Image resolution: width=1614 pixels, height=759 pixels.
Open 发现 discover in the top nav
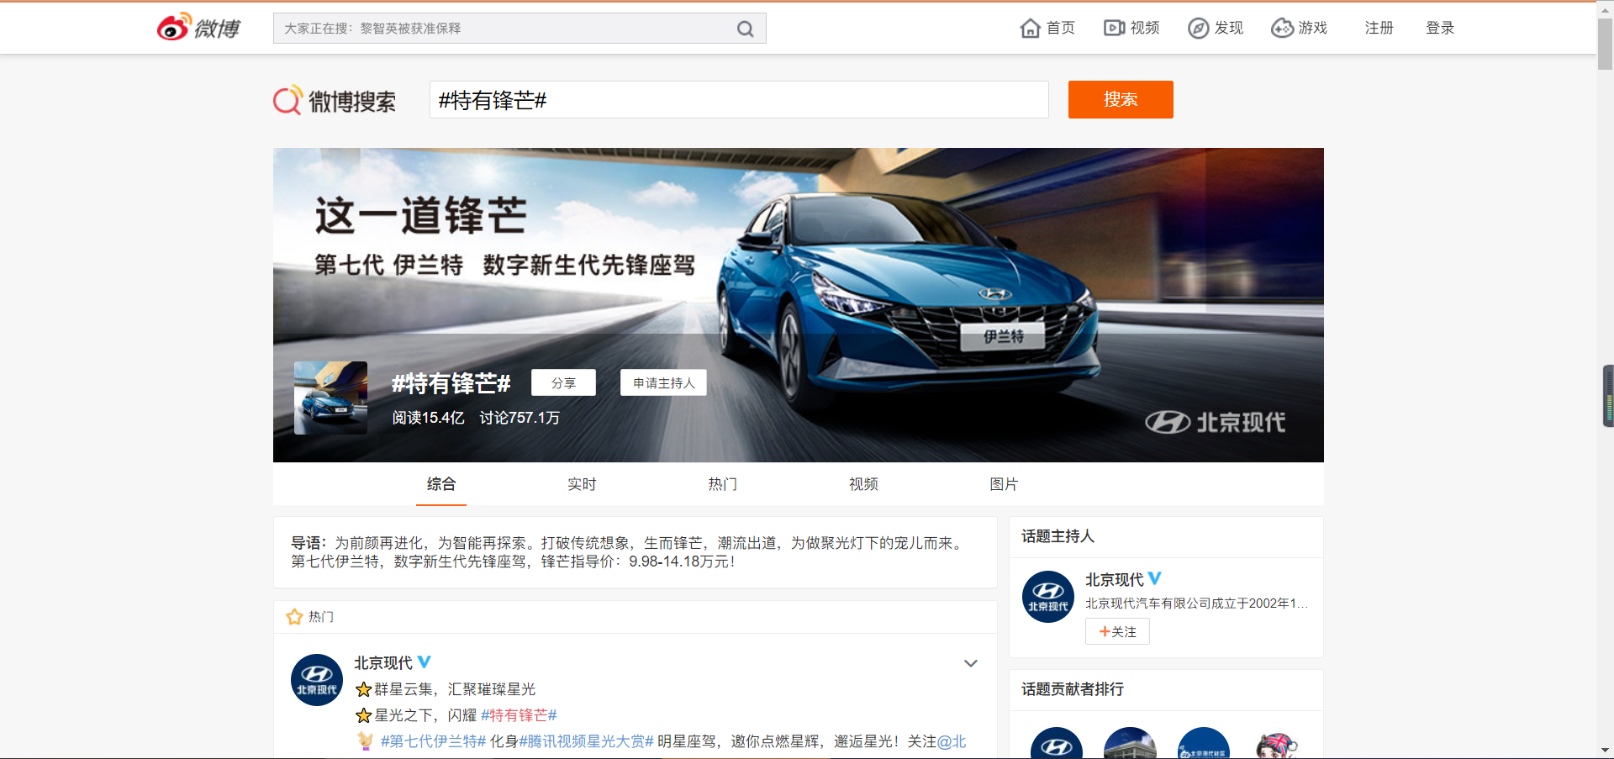pyautogui.click(x=1216, y=28)
